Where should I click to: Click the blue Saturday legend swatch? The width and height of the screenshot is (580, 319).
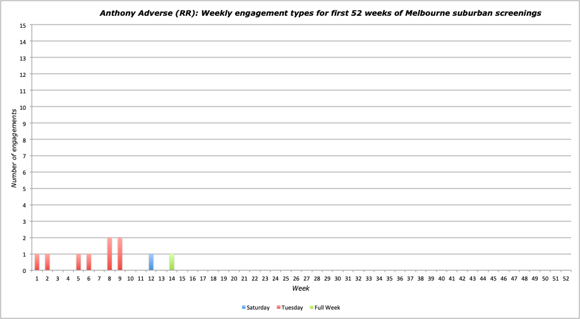coord(244,308)
